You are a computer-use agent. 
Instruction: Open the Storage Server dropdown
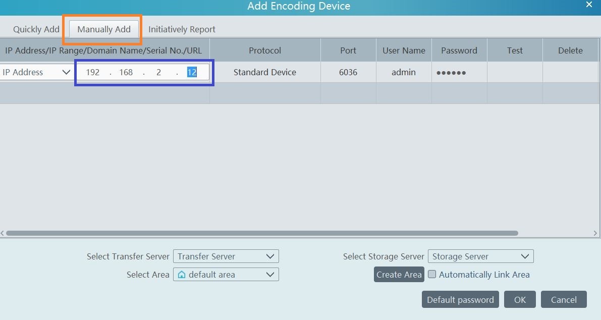tap(480, 256)
